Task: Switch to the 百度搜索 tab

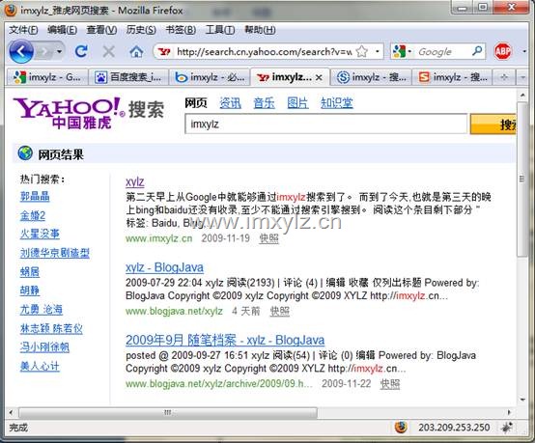Action: coord(128,77)
